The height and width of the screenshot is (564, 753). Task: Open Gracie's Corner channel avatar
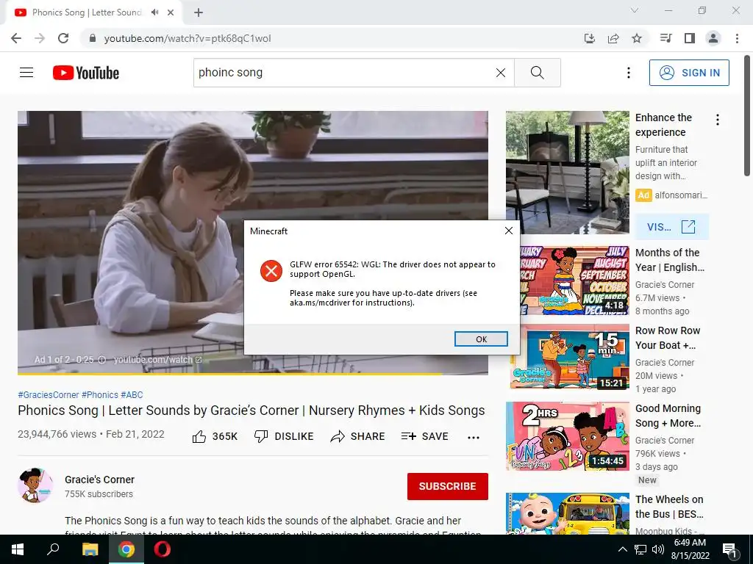click(35, 485)
